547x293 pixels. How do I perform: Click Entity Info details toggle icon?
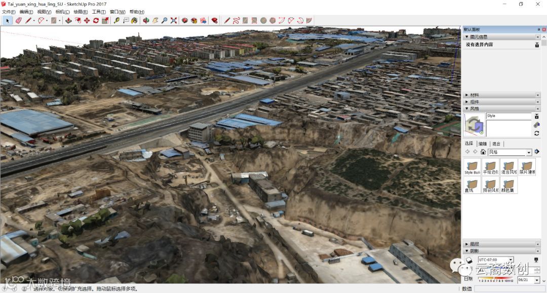click(537, 45)
